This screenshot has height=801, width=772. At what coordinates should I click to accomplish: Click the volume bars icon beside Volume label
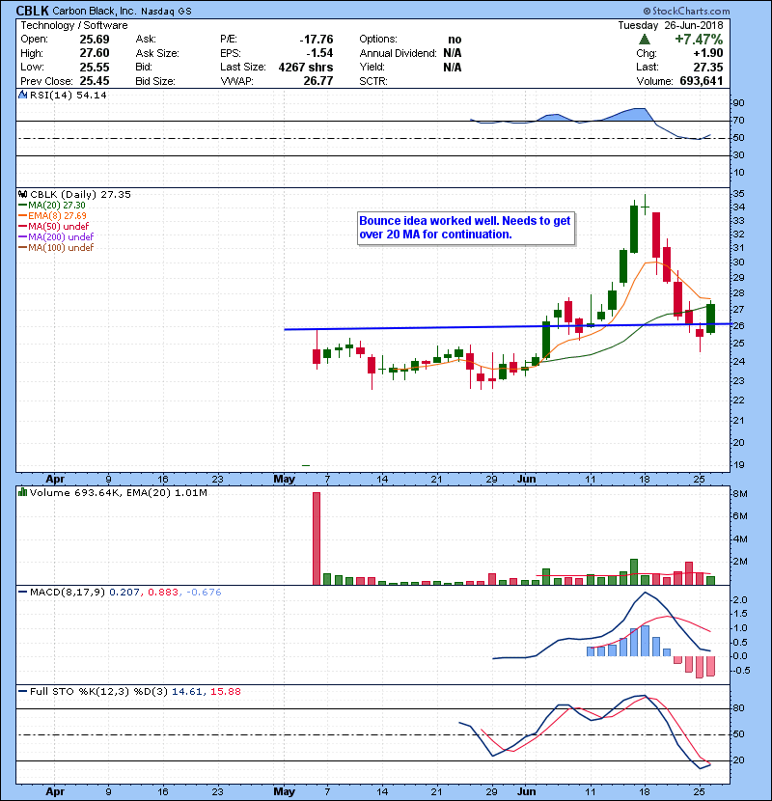click(x=22, y=492)
